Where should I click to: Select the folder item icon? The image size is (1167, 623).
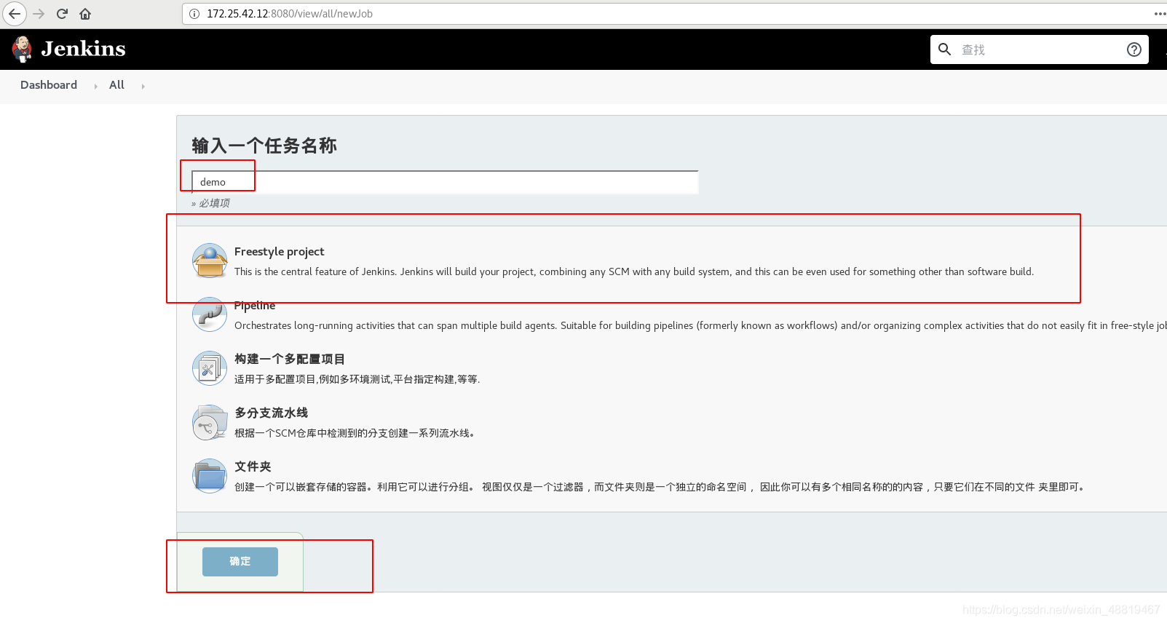[210, 476]
